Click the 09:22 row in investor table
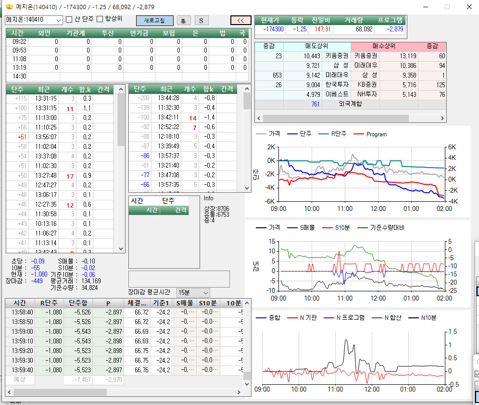 127,41
